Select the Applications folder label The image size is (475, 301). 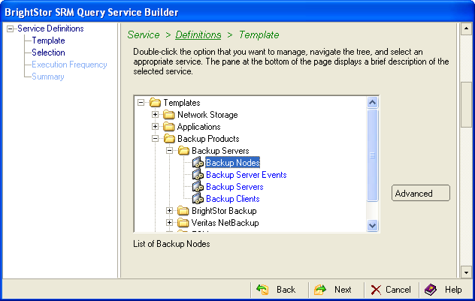(198, 127)
